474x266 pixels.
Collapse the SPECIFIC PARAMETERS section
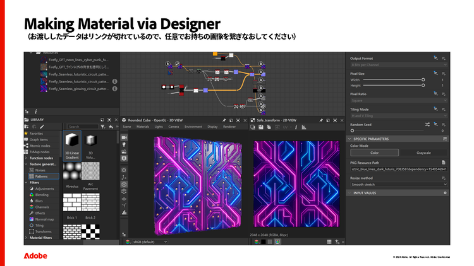click(349, 139)
